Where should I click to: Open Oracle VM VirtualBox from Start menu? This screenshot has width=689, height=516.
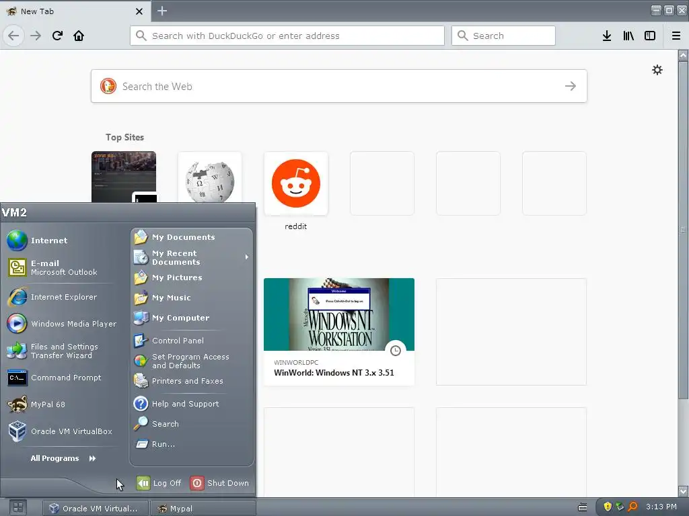(63, 431)
